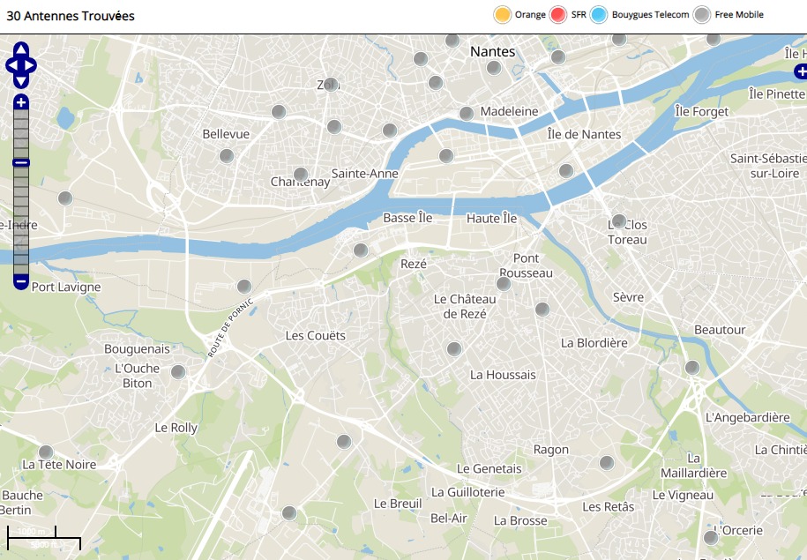This screenshot has height=560, width=807.
Task: Pan the map down with the down arrow
Action: click(21, 80)
